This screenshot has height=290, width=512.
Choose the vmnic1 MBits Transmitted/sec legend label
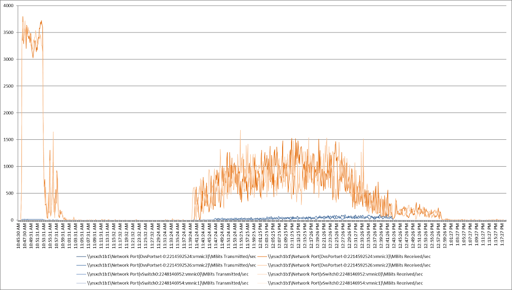[168, 283]
